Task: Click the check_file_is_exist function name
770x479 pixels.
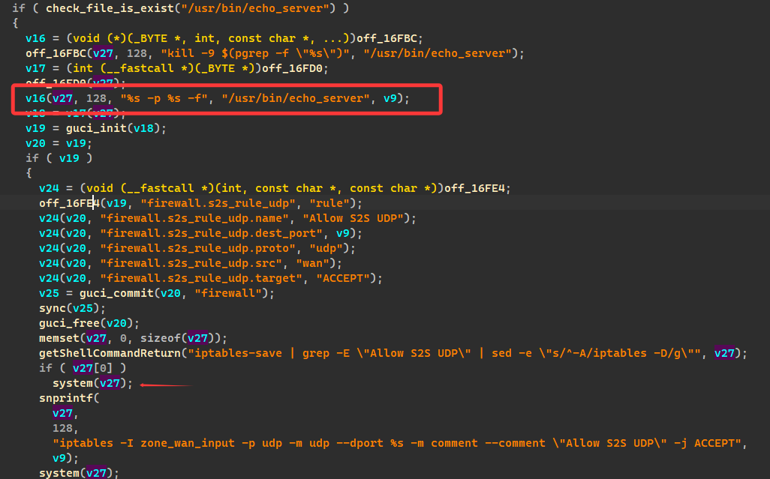Action: coord(96,8)
